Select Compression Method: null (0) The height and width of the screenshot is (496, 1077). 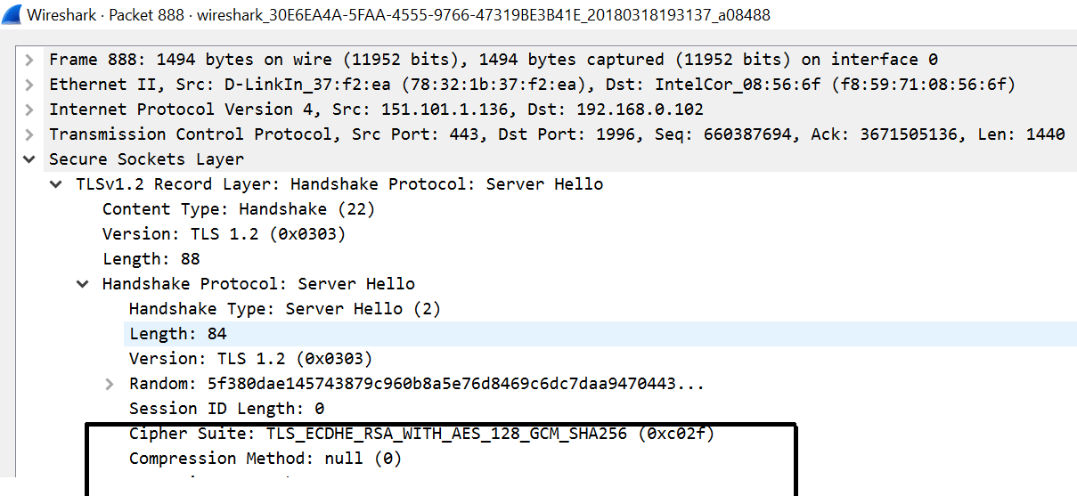coord(265,459)
